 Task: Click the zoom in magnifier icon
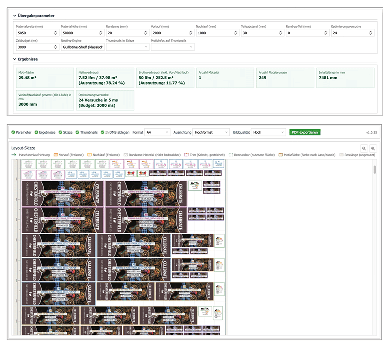373,149
